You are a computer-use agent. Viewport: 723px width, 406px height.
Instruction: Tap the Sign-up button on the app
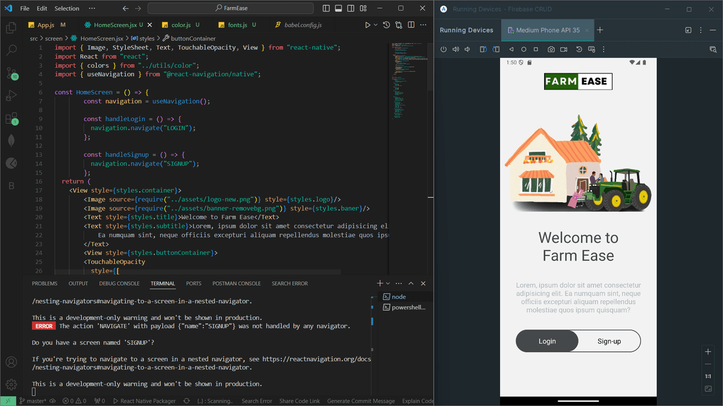609,340
